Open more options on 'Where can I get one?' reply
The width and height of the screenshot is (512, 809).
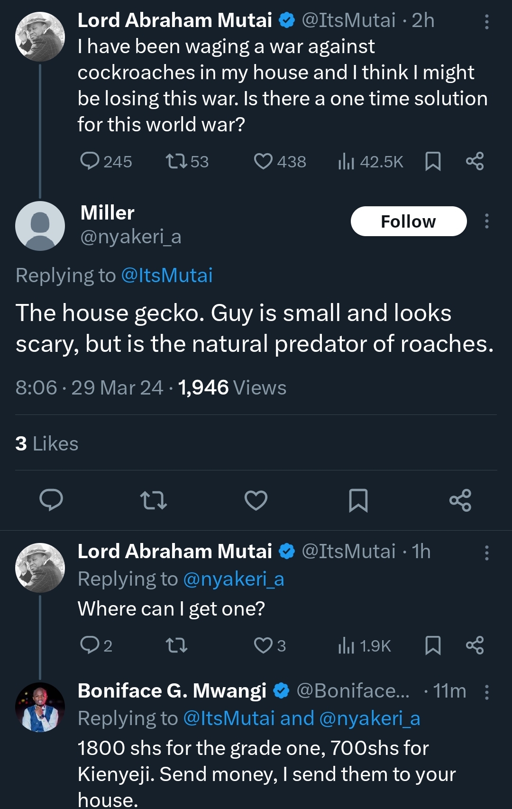[486, 553]
